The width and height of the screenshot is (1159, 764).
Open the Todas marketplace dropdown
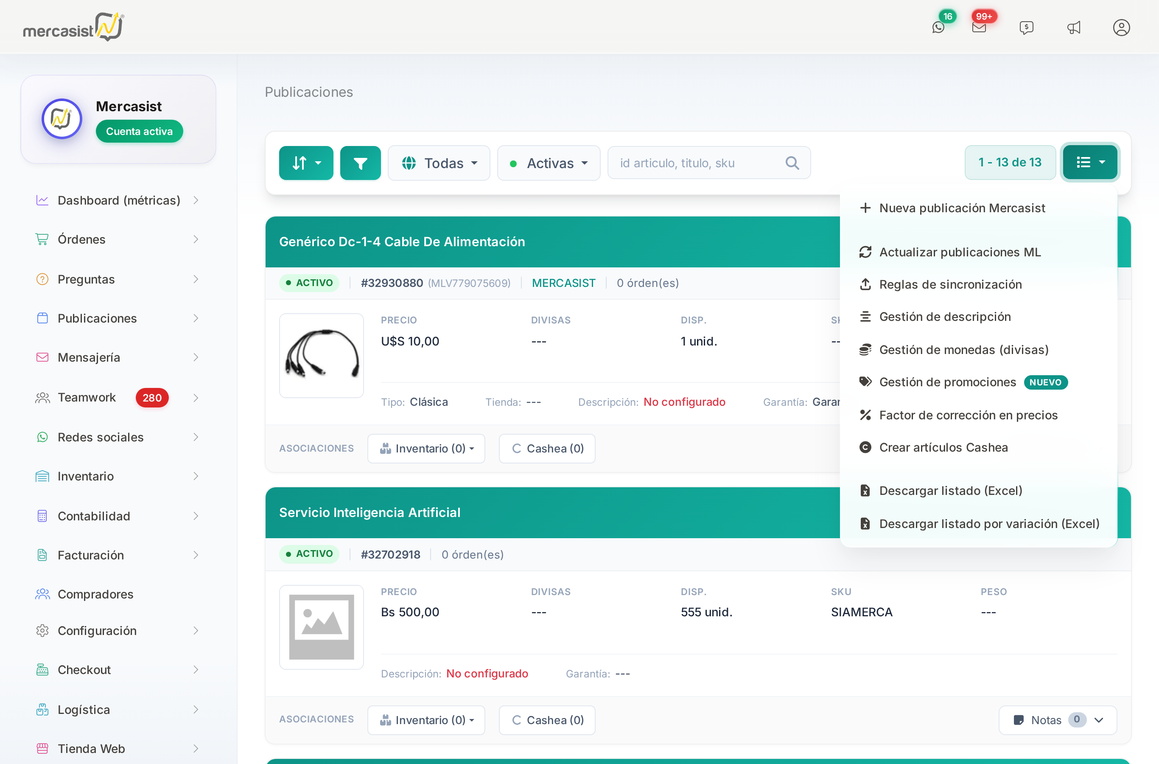click(439, 163)
